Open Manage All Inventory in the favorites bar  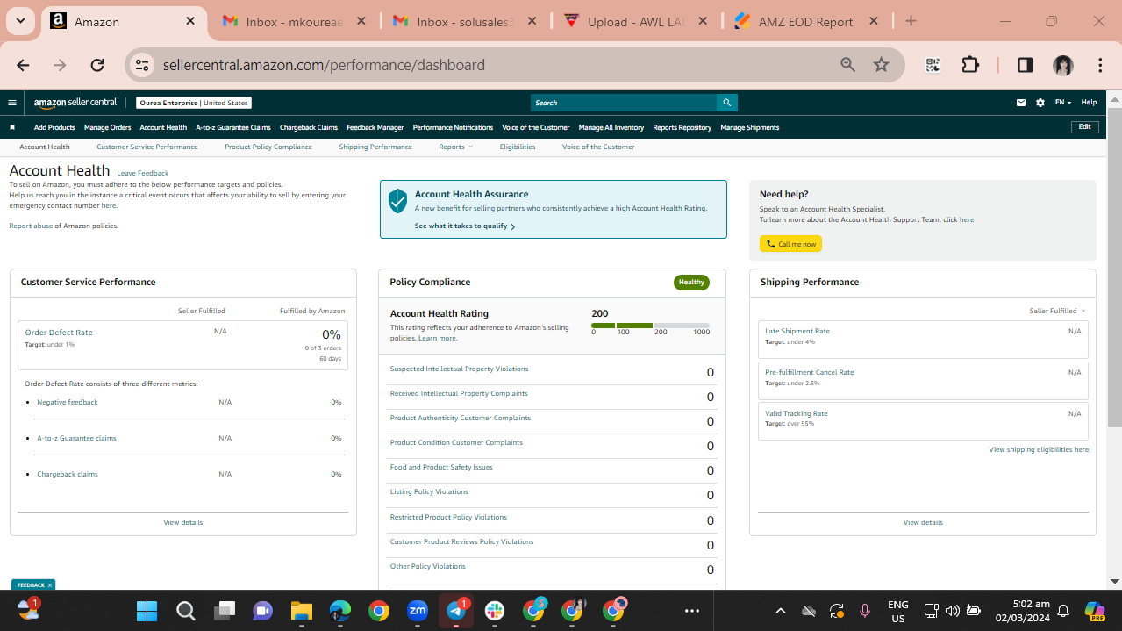[x=611, y=127]
